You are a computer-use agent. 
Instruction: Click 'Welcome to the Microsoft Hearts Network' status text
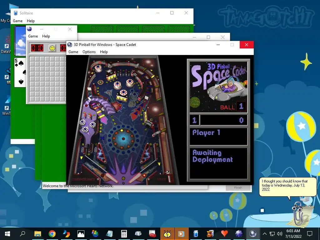(x=78, y=186)
